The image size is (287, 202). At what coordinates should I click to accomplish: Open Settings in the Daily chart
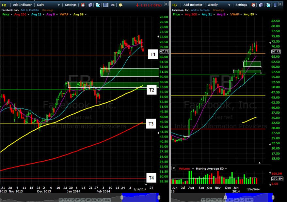click(71, 5)
